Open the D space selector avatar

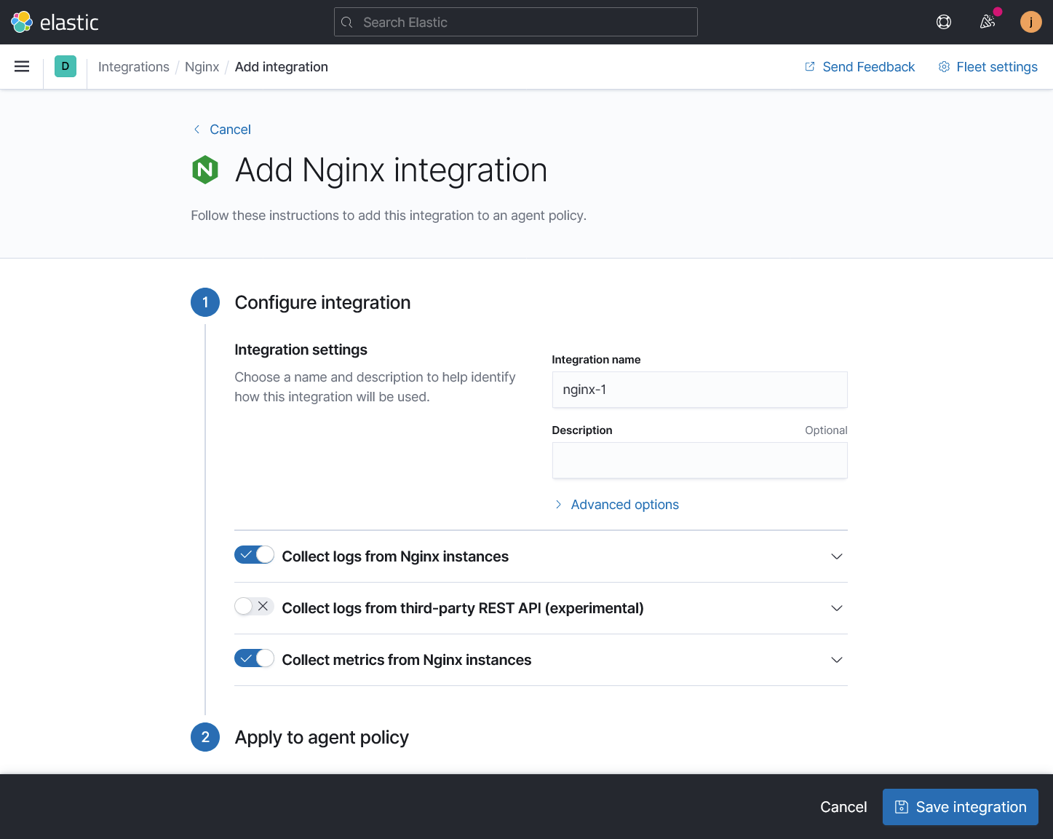click(x=65, y=66)
